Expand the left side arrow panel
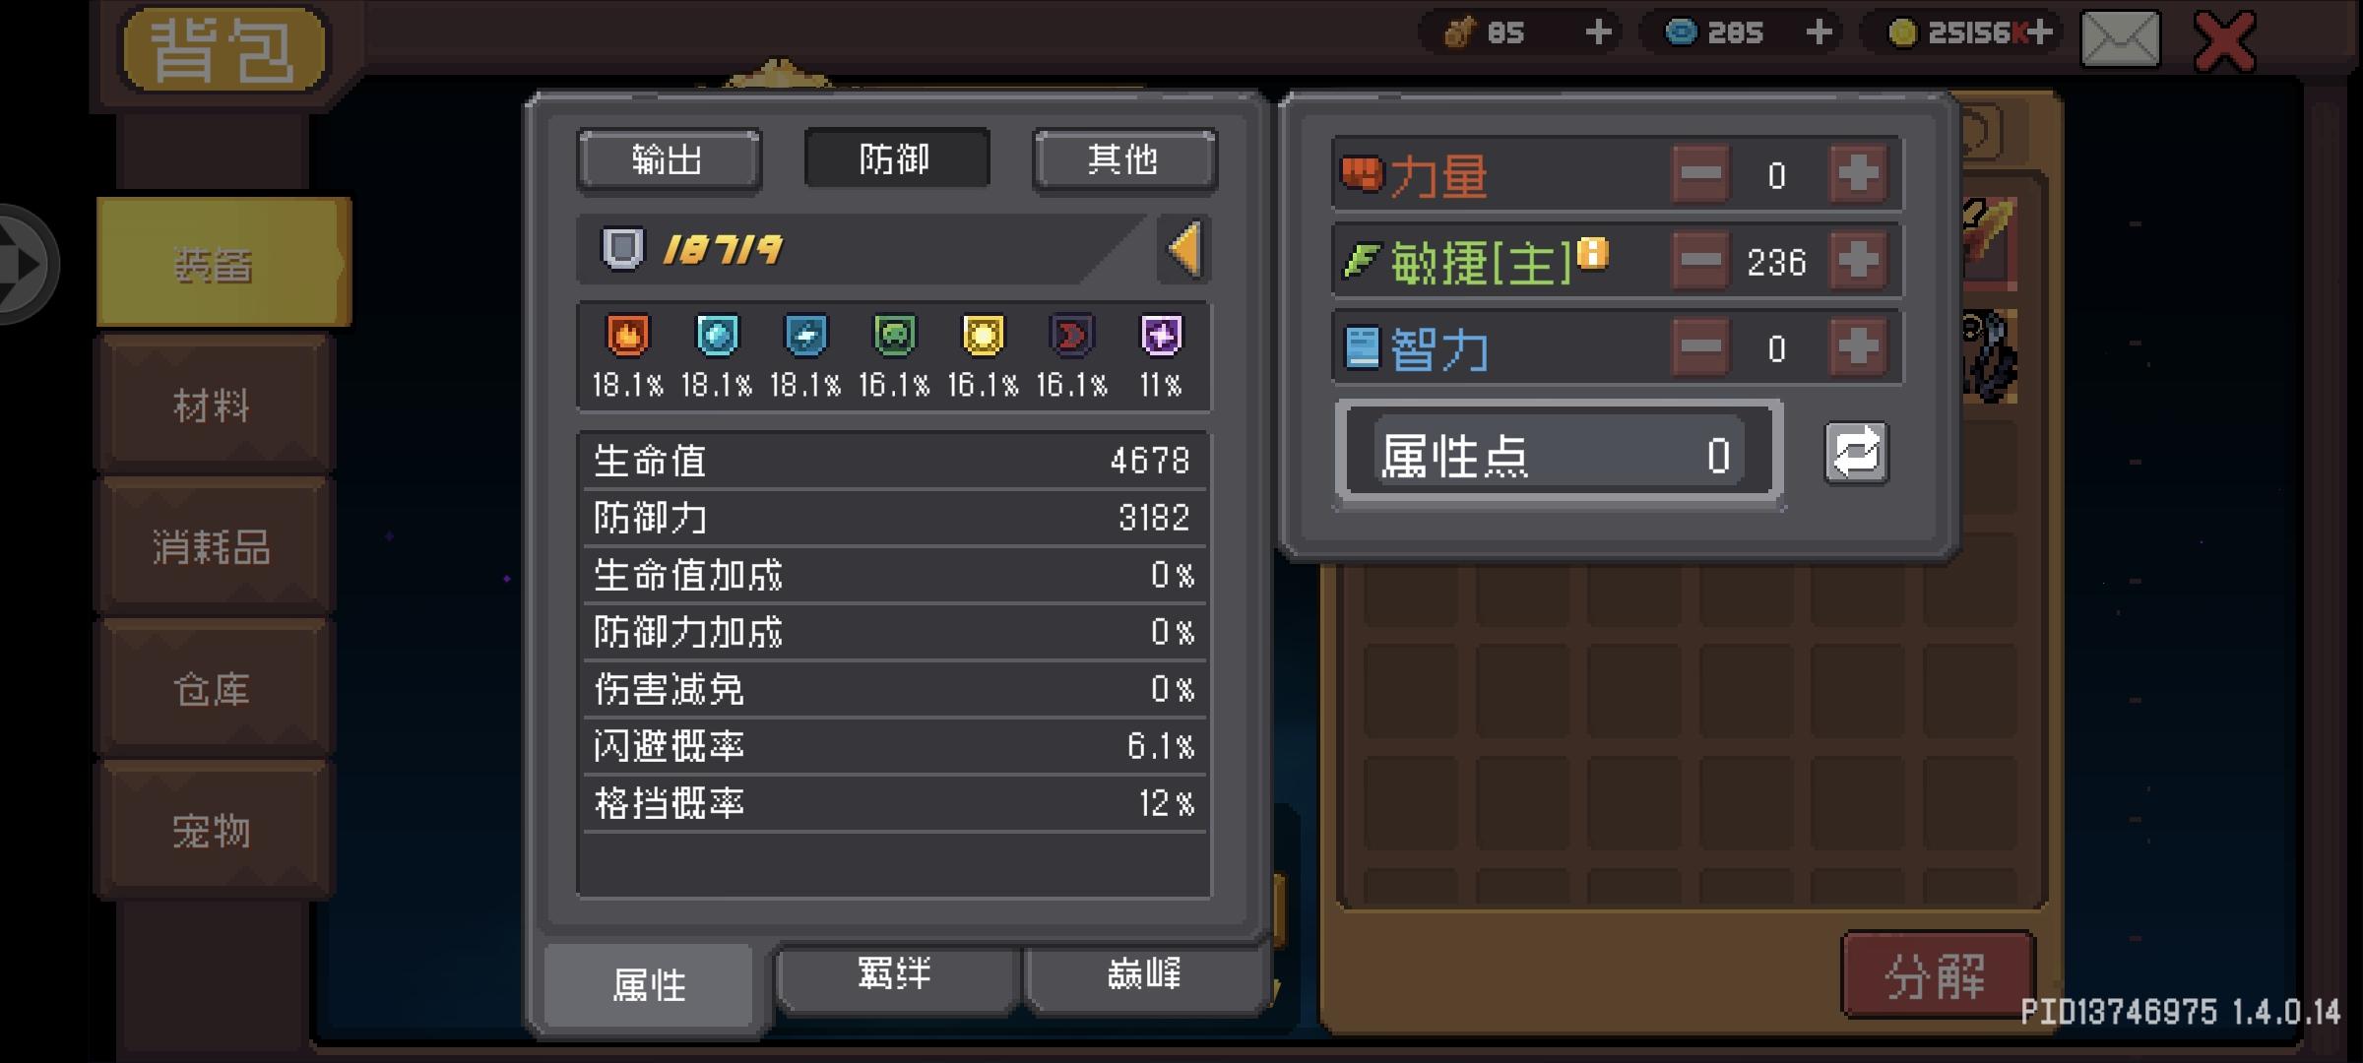Image resolution: width=2363 pixels, height=1063 pixels. coord(24,264)
